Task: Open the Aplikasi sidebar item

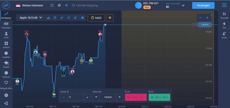Action: [6, 45]
